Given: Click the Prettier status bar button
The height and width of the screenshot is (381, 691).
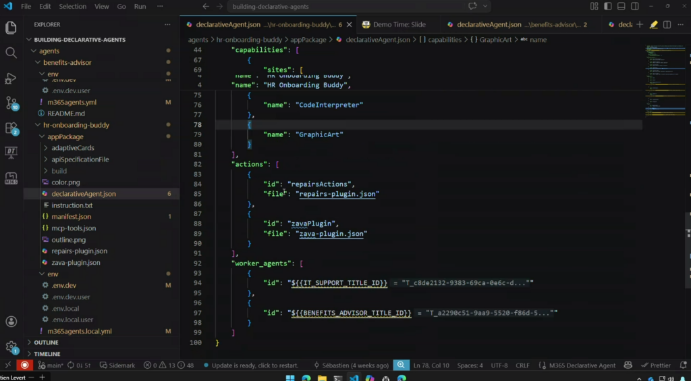Looking at the screenshot, I should 655,365.
